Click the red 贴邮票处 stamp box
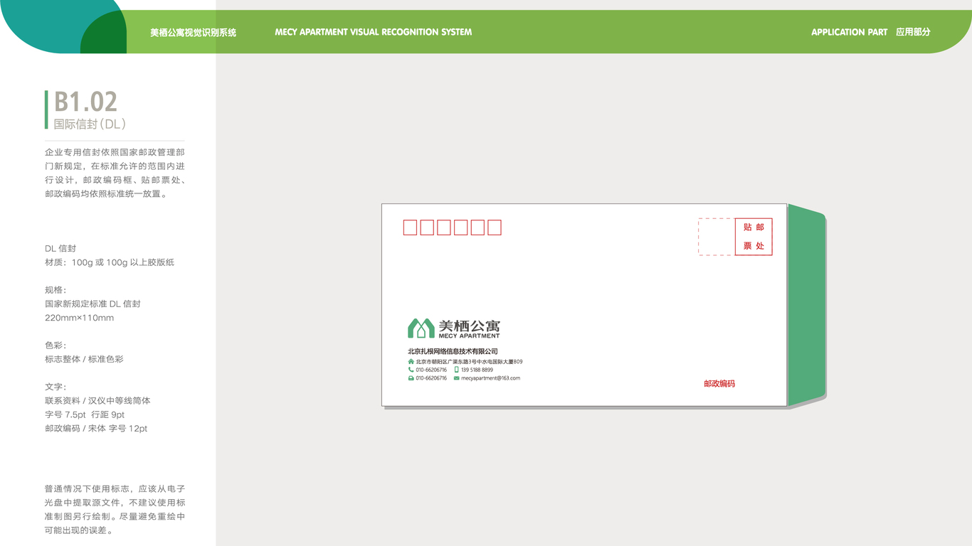 point(754,237)
